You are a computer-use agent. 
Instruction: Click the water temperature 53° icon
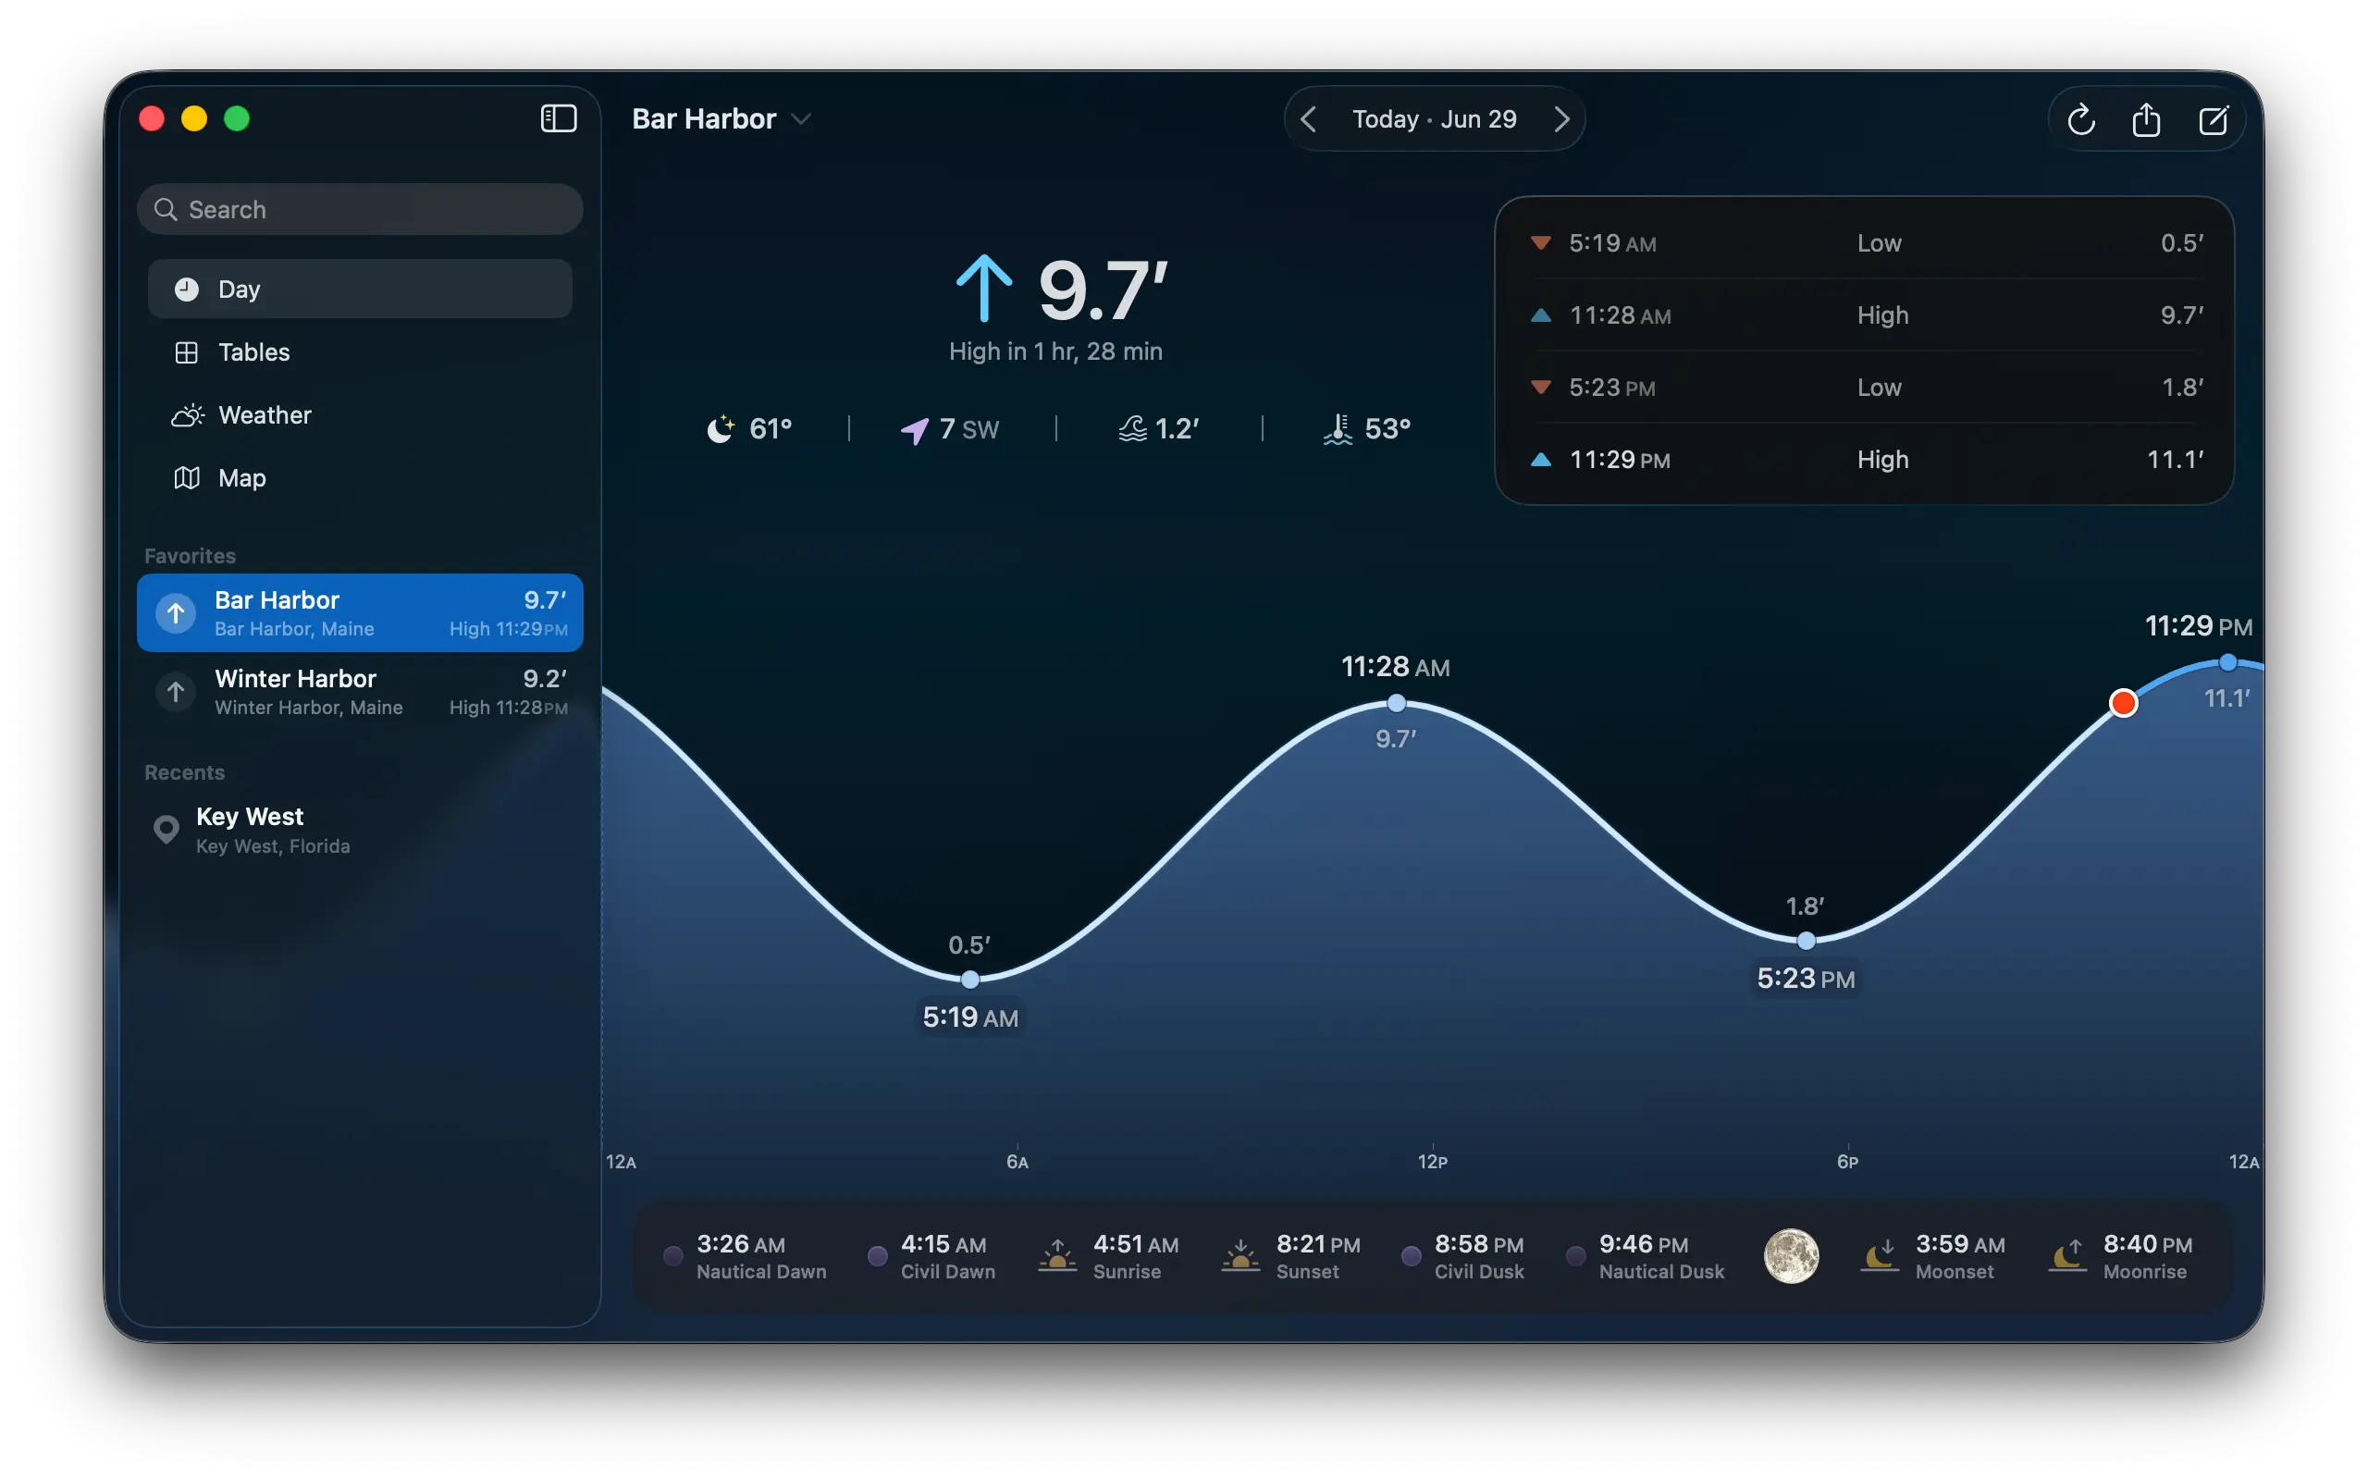tap(1338, 428)
